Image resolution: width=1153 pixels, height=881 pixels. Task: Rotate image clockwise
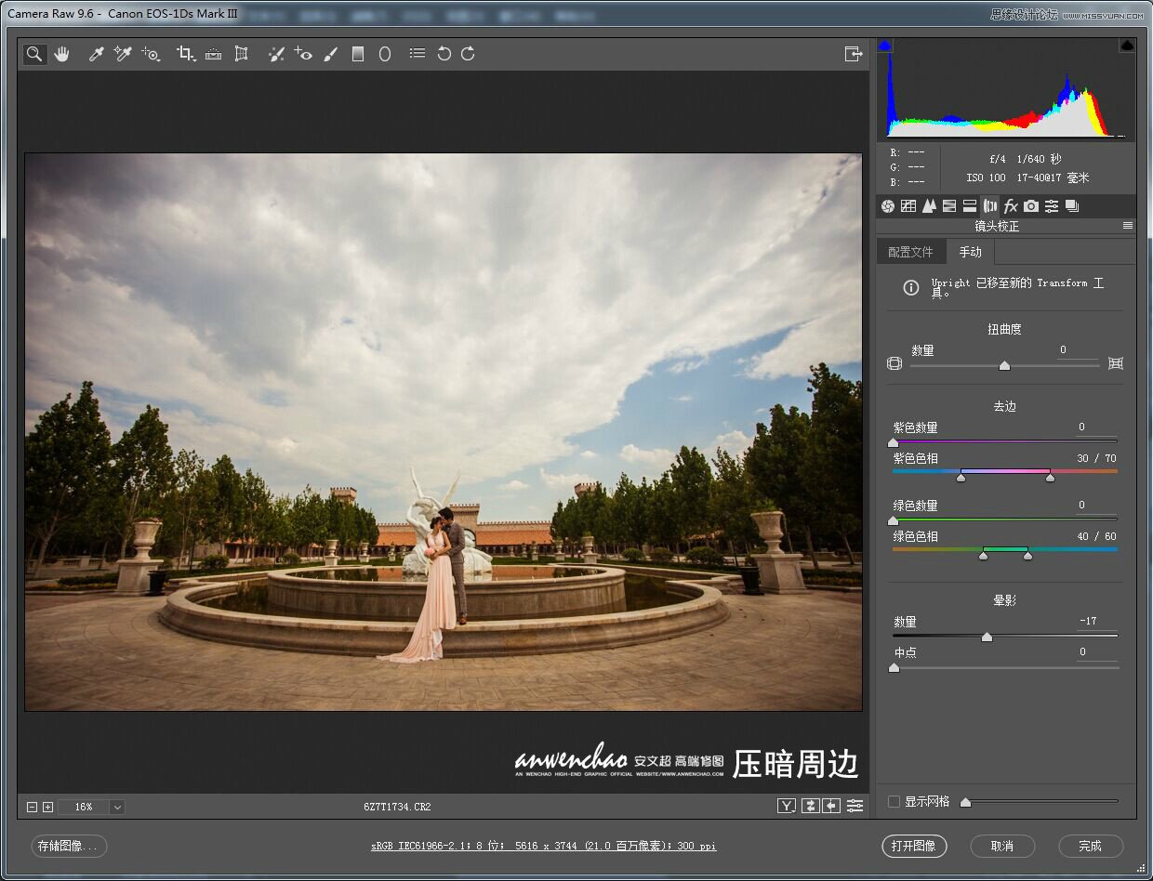point(469,54)
